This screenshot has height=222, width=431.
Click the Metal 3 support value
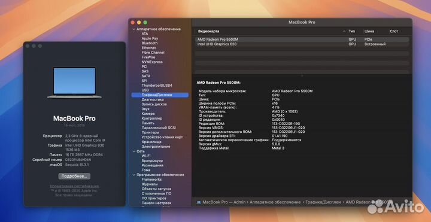coord(278,148)
